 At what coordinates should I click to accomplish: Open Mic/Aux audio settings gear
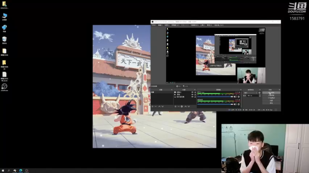click(x=239, y=97)
